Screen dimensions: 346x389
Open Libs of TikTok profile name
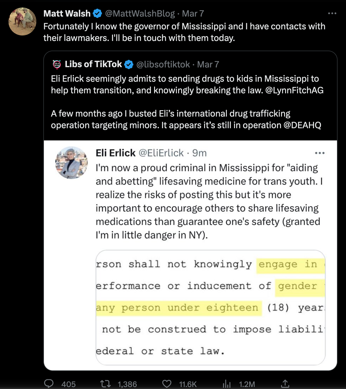coord(93,64)
